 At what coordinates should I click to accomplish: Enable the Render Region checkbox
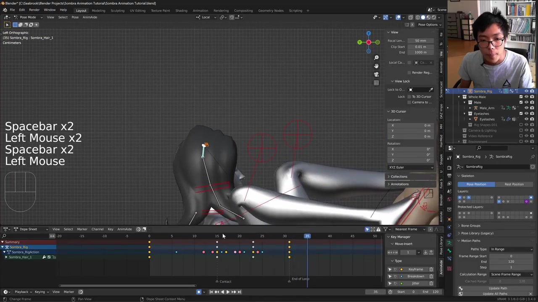409,73
